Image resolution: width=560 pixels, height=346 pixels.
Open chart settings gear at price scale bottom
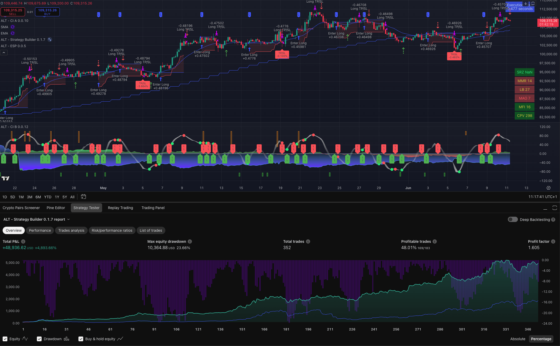[x=549, y=188]
